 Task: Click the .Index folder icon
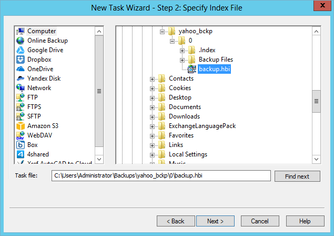(x=191, y=50)
